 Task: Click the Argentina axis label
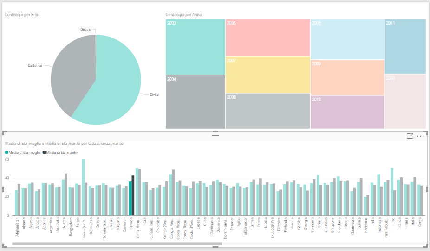tap(51, 226)
